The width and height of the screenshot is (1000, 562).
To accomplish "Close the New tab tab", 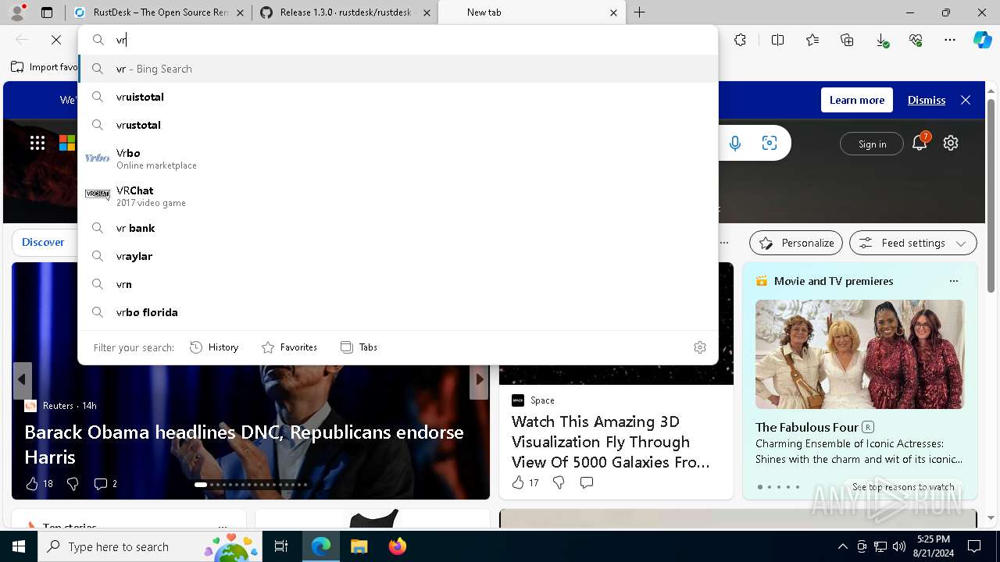I will click(x=613, y=12).
